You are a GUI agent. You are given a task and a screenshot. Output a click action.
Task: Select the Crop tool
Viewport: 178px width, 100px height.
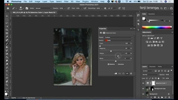click(x=7, y=30)
